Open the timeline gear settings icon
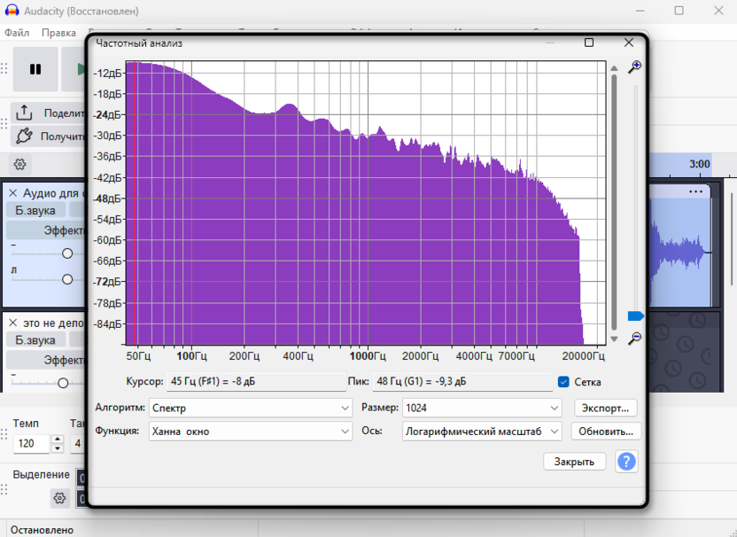This screenshot has height=537, width=737. [x=19, y=164]
